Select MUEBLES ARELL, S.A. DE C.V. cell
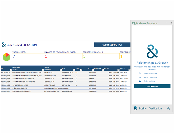The width and height of the screenshot is (174, 134). pyautogui.click(x=22, y=91)
